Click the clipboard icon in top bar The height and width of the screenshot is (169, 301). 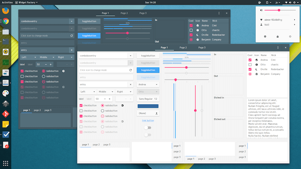[x=267, y=2]
